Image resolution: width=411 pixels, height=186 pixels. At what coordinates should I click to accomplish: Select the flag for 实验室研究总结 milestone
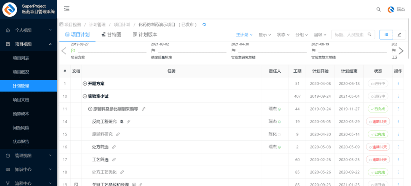tap(233, 51)
